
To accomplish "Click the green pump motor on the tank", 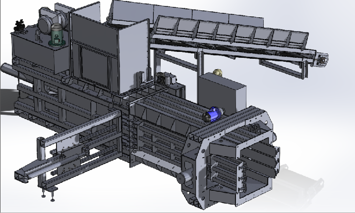I will click(58, 35).
